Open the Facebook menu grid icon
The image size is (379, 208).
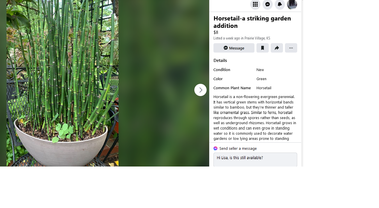pyautogui.click(x=255, y=4)
